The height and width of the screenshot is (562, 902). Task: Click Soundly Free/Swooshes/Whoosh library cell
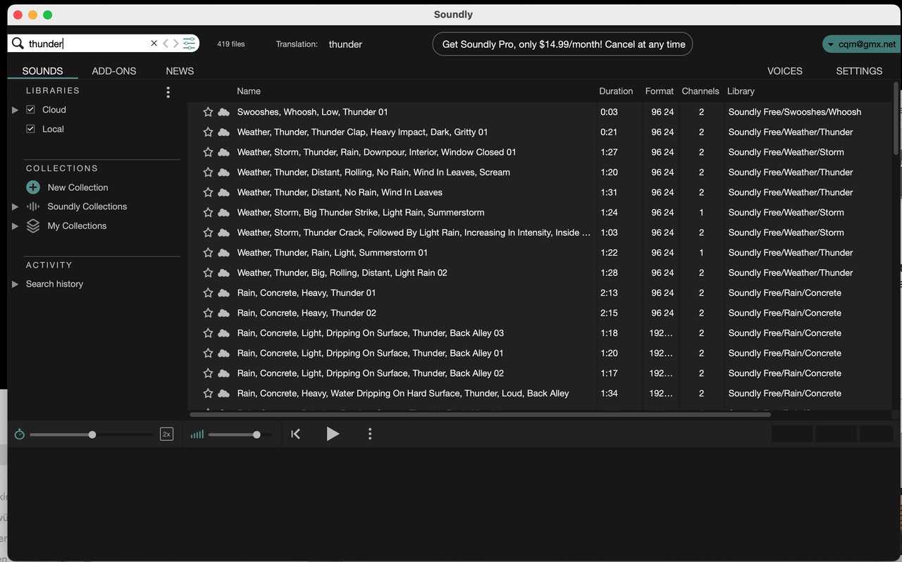(795, 112)
